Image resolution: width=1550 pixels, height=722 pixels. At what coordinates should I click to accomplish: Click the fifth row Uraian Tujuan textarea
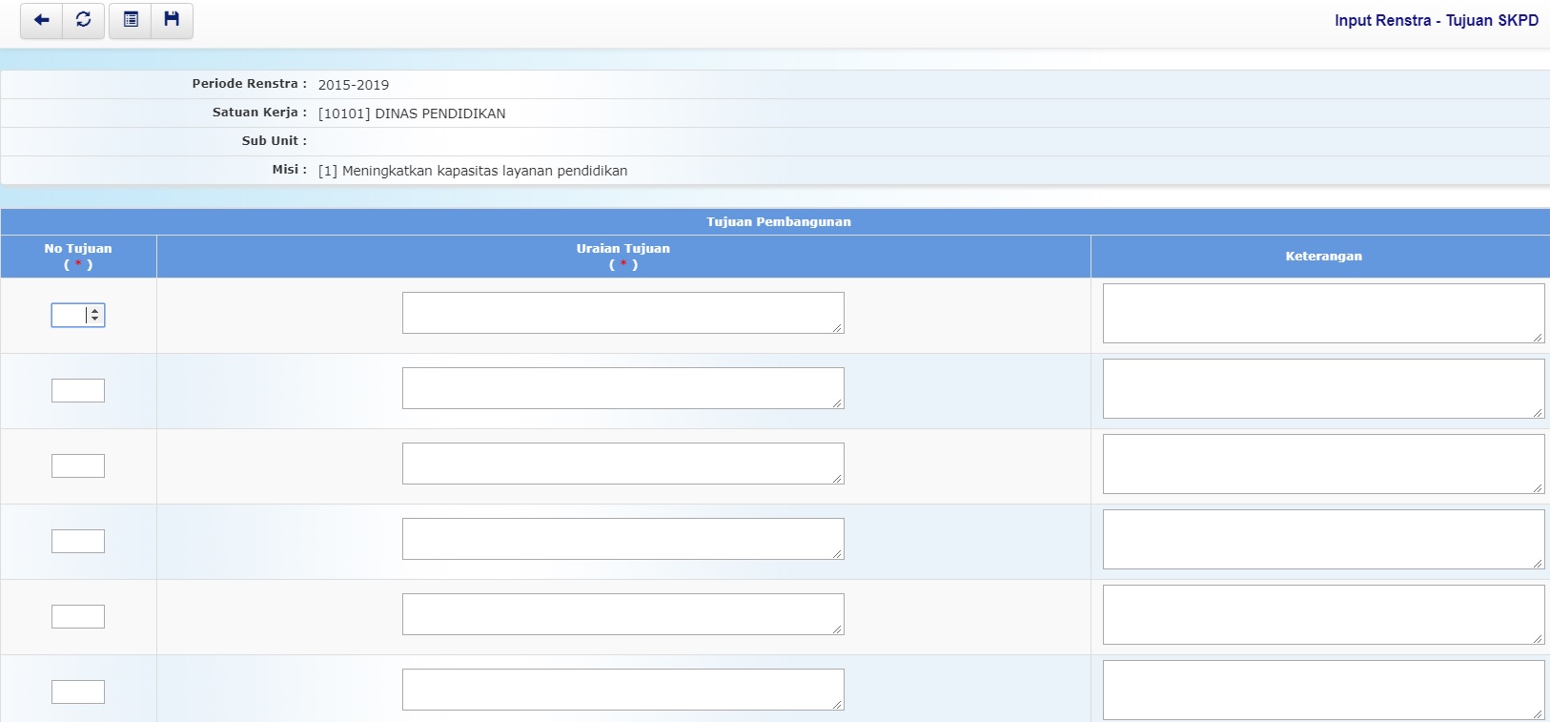pyautogui.click(x=622, y=614)
